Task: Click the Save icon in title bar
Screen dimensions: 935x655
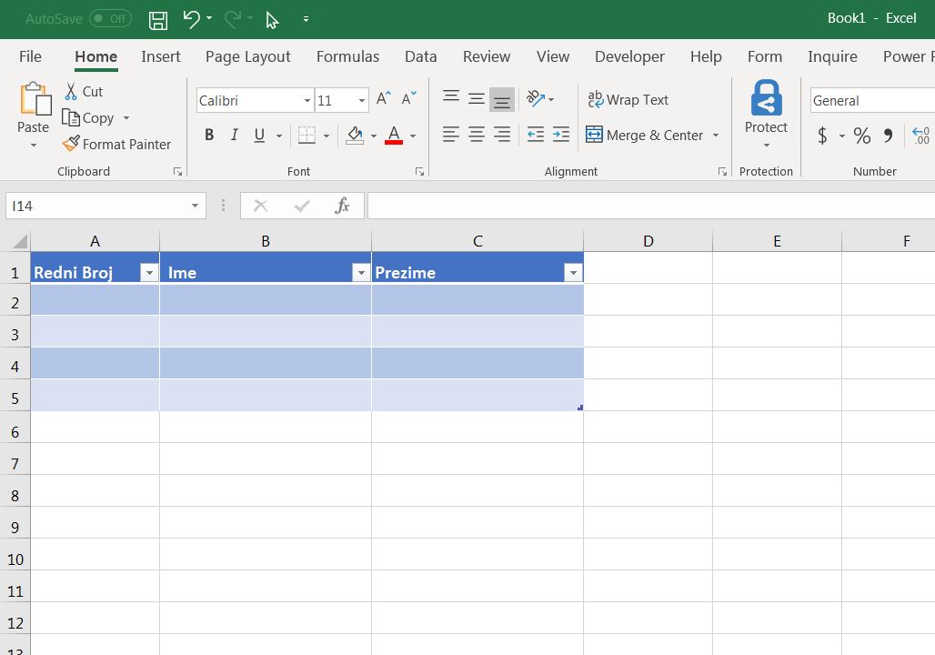Action: pyautogui.click(x=157, y=19)
